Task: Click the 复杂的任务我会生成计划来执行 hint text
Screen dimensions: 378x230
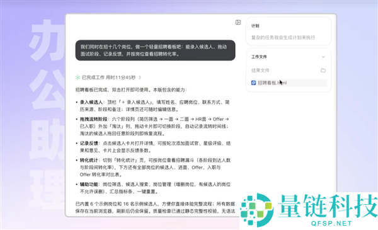Action: point(283,37)
